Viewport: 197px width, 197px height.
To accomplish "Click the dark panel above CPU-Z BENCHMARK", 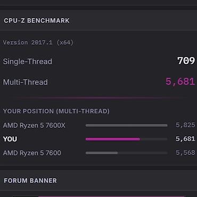I will 98,2.
